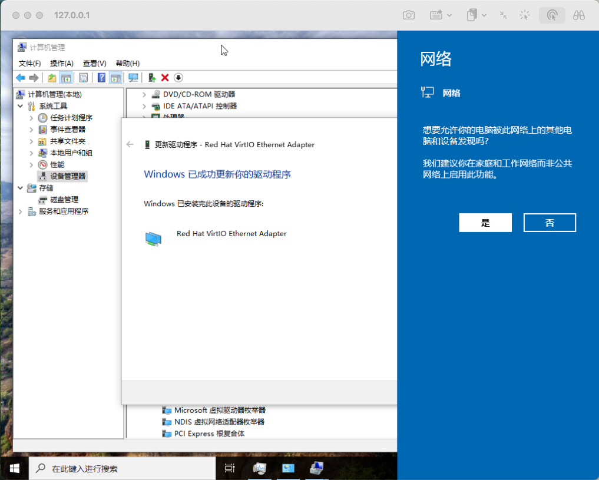
Task: Click the blue Back arrow in toolbar
Action: click(20, 78)
